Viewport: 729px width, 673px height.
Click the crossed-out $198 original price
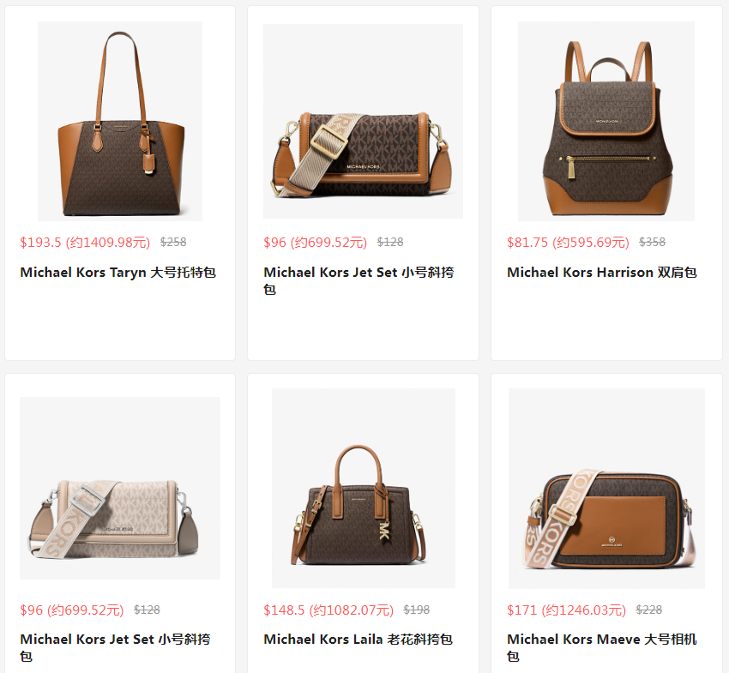coord(417,610)
